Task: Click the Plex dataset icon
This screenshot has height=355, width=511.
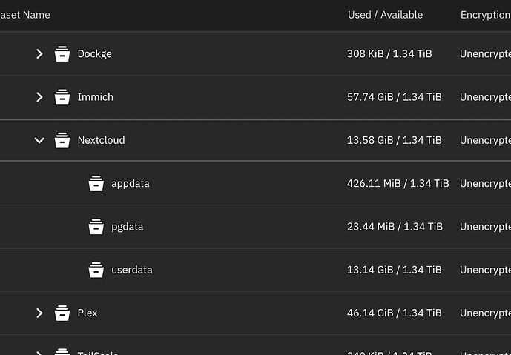Action: pos(62,313)
